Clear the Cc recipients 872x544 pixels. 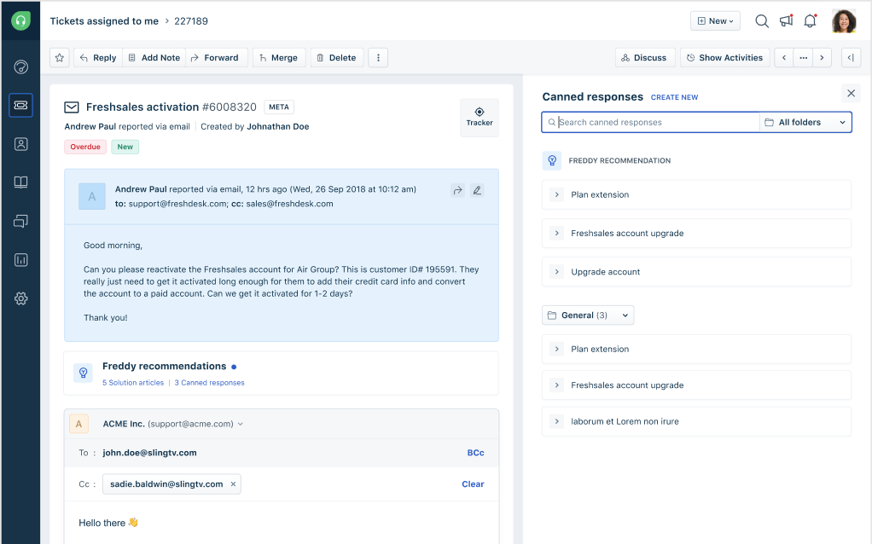pyautogui.click(x=473, y=484)
